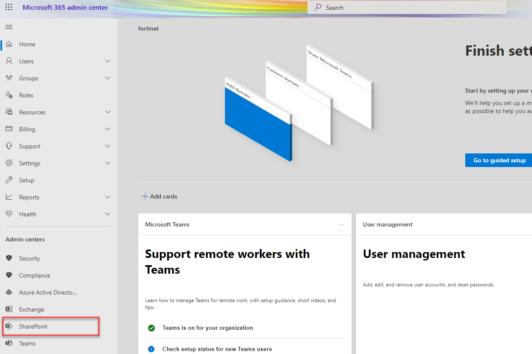
Task: Click the Reports chart icon
Action: coord(9,197)
